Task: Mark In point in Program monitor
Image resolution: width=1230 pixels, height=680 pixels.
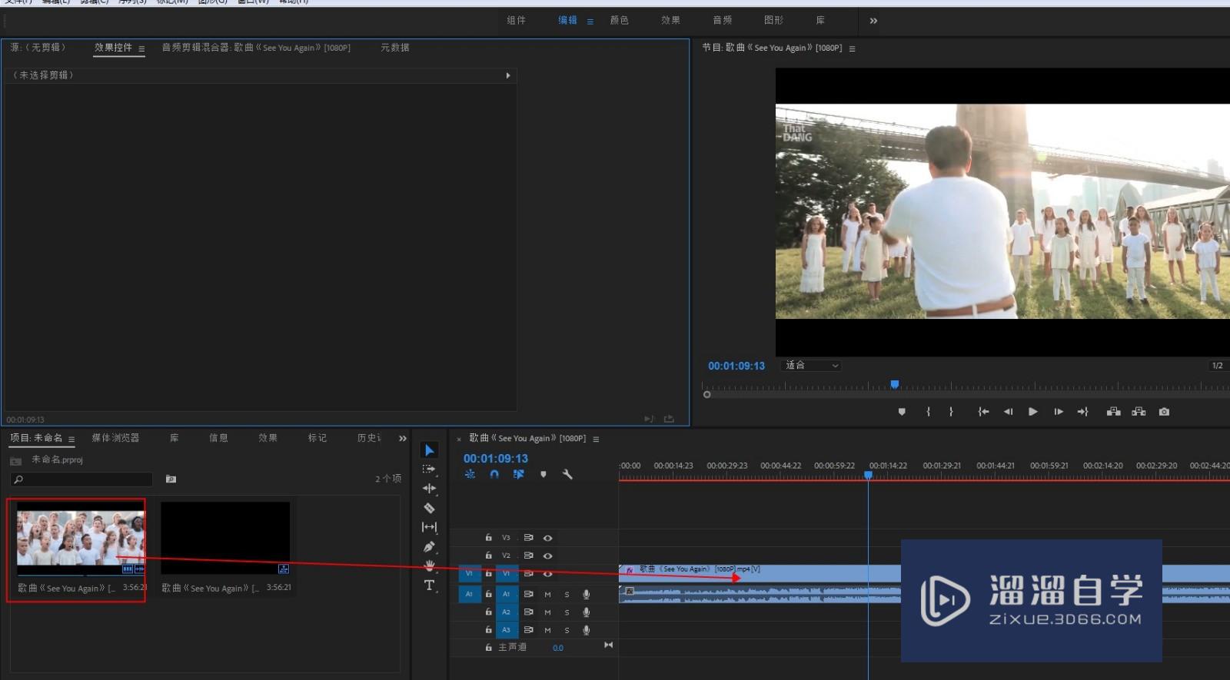Action: point(928,412)
